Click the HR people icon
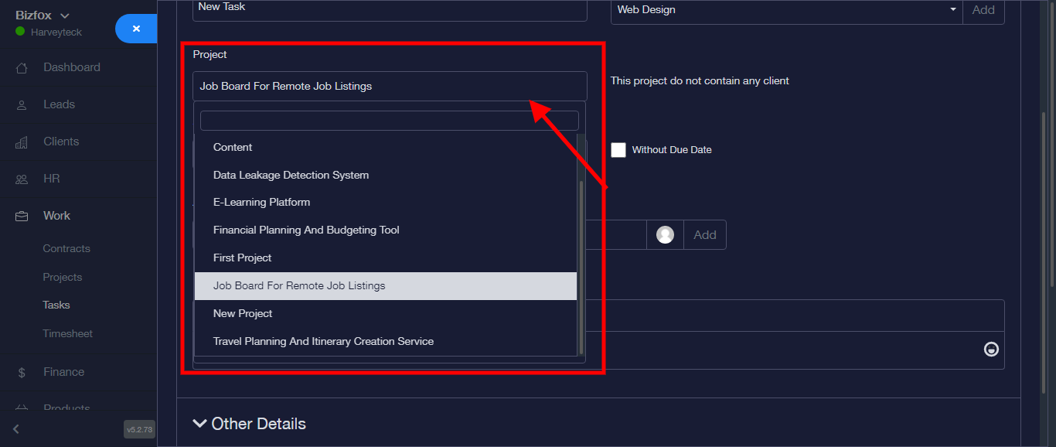The height and width of the screenshot is (447, 1056). (22, 179)
